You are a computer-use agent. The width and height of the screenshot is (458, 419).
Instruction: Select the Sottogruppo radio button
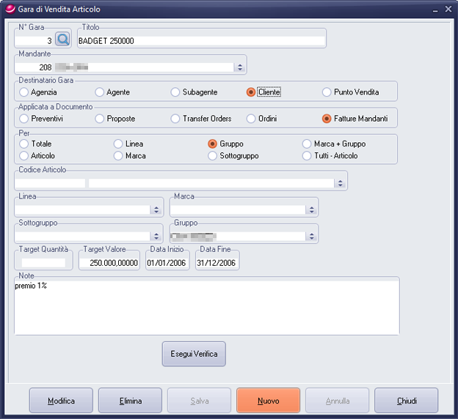point(213,156)
